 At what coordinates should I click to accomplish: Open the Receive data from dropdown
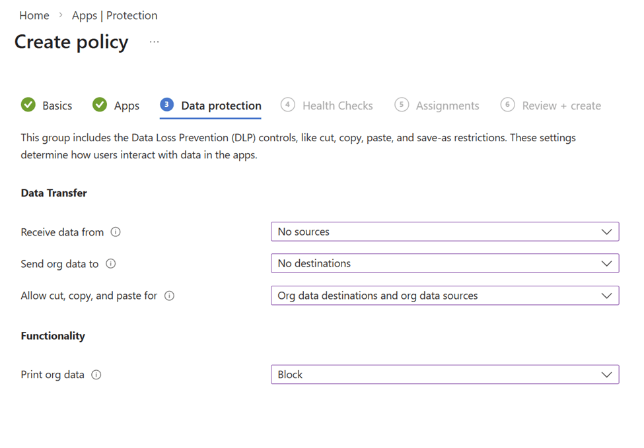click(x=445, y=232)
